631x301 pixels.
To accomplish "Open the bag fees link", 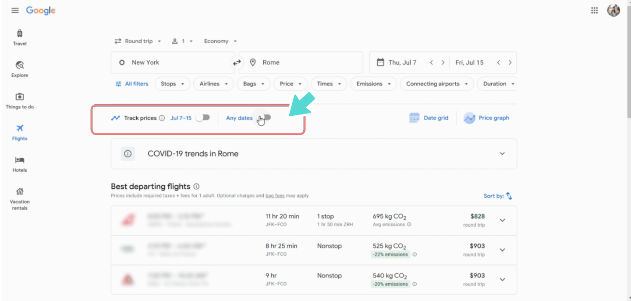I will 275,195.
